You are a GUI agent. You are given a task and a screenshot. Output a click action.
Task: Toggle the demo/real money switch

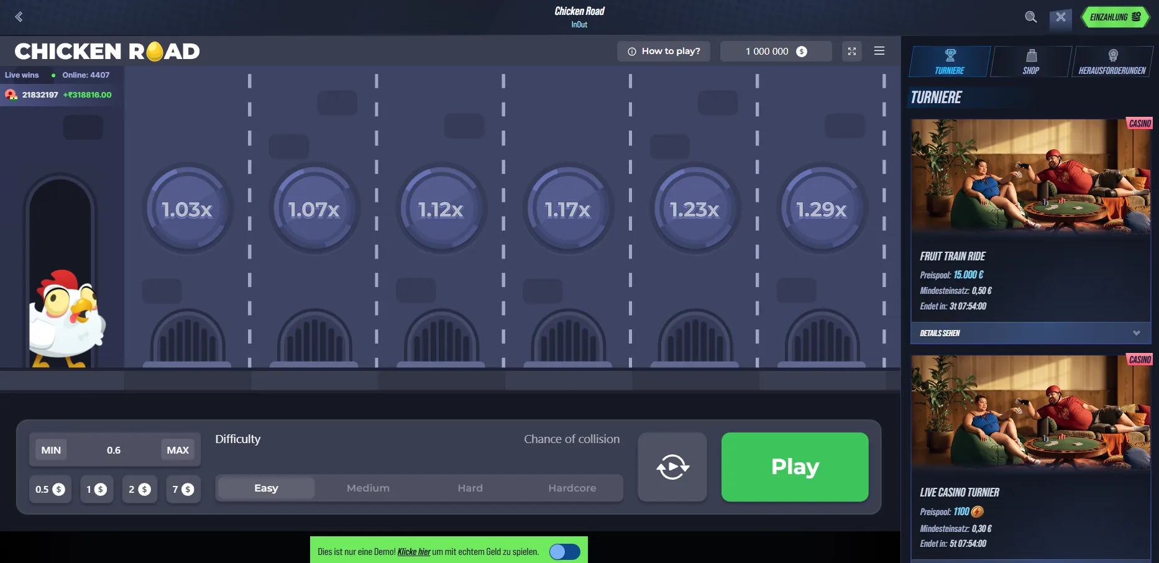click(564, 551)
